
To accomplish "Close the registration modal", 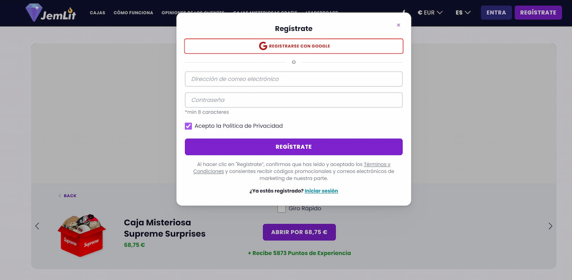I will pyautogui.click(x=398, y=25).
